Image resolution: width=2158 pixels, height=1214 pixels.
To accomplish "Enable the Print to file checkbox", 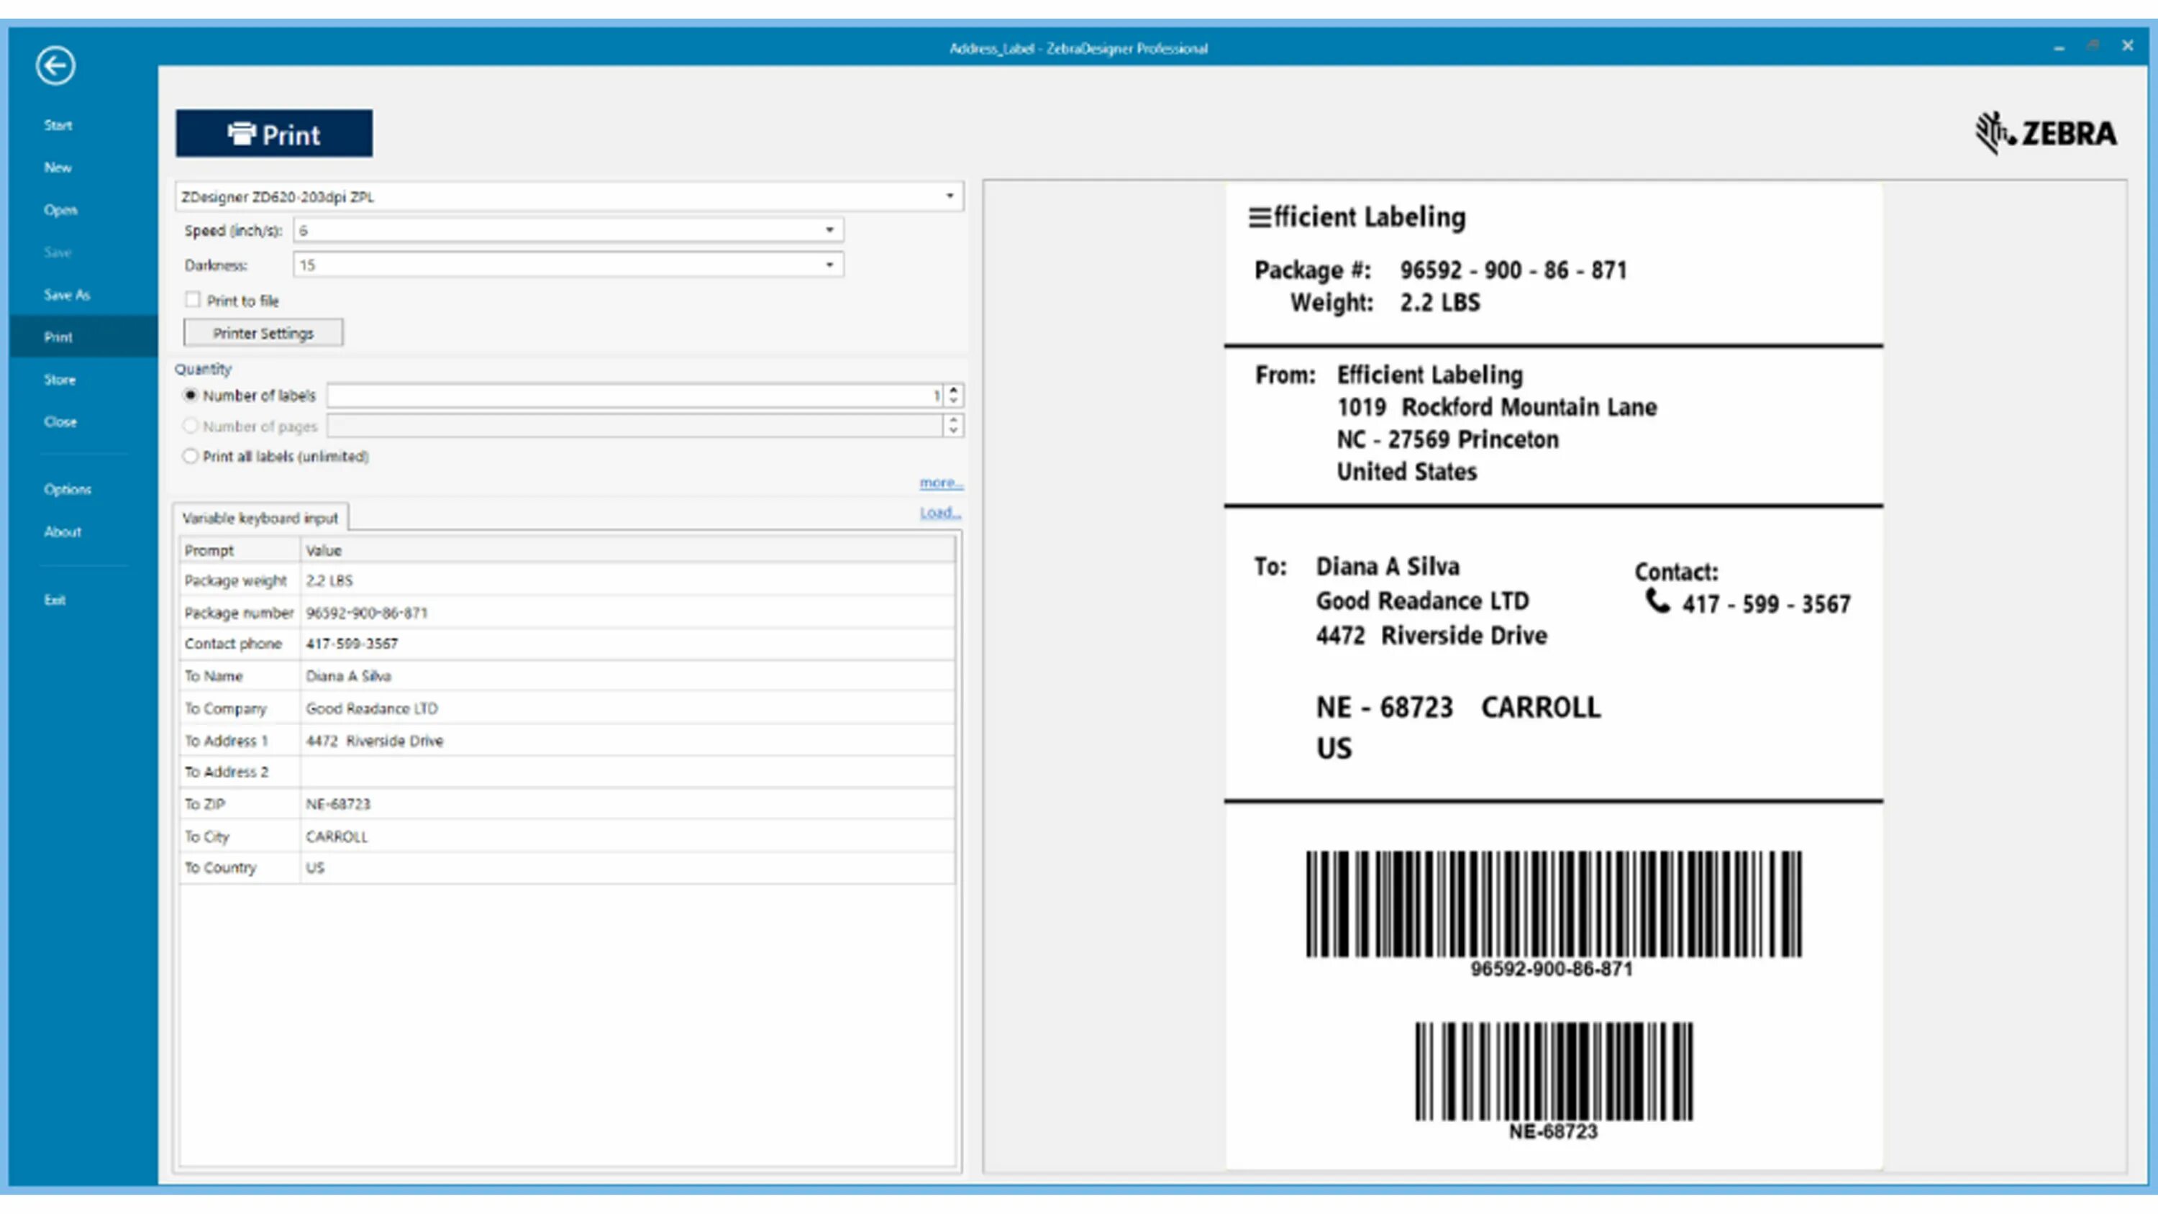I will tap(194, 300).
